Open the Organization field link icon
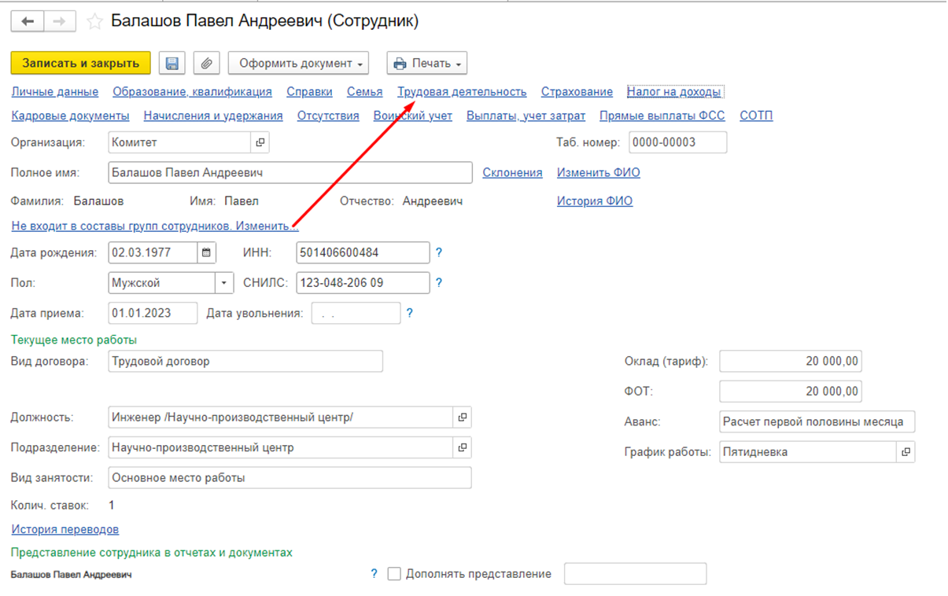The height and width of the screenshot is (596, 948). click(260, 142)
